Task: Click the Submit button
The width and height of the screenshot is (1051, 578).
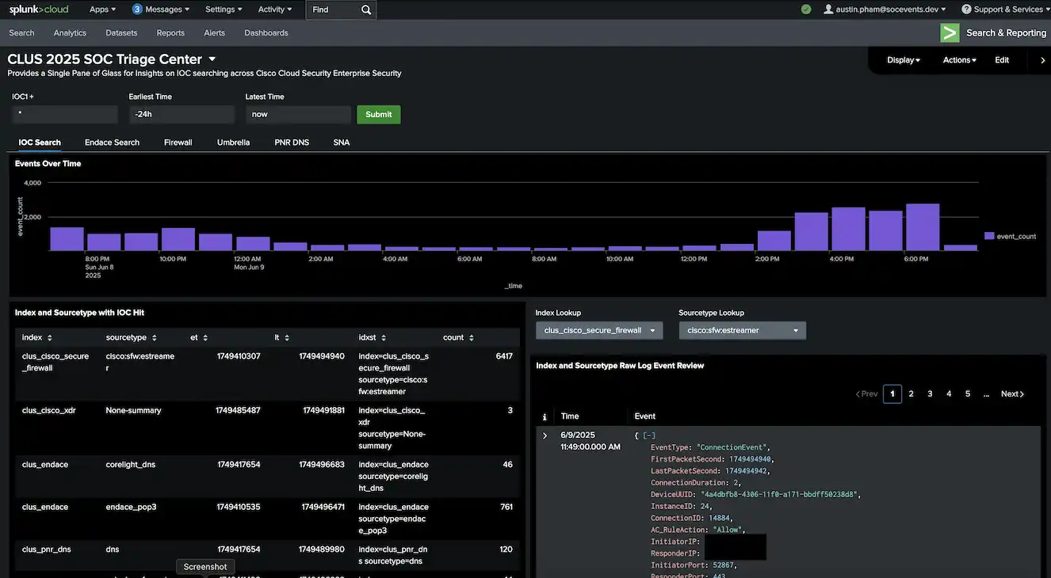Action: pyautogui.click(x=378, y=114)
